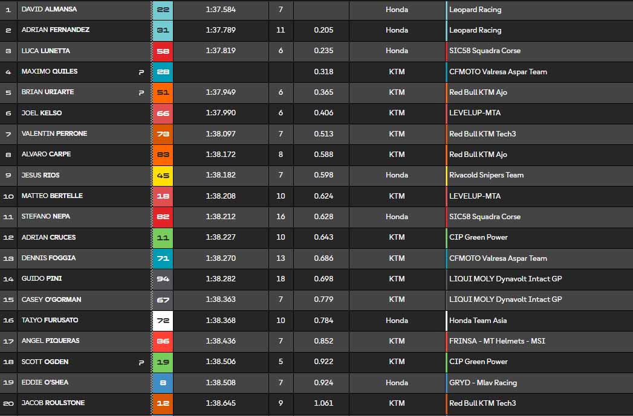Image resolution: width=633 pixels, height=416 pixels.
Task: Select rider Joel Kelso
Action: [x=41, y=113]
